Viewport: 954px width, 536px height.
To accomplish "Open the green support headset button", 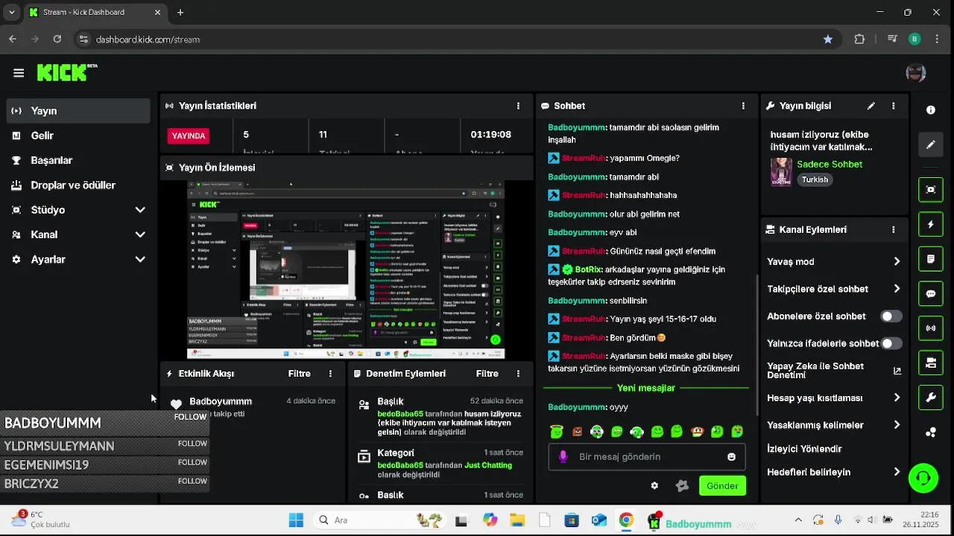I will coord(923,478).
